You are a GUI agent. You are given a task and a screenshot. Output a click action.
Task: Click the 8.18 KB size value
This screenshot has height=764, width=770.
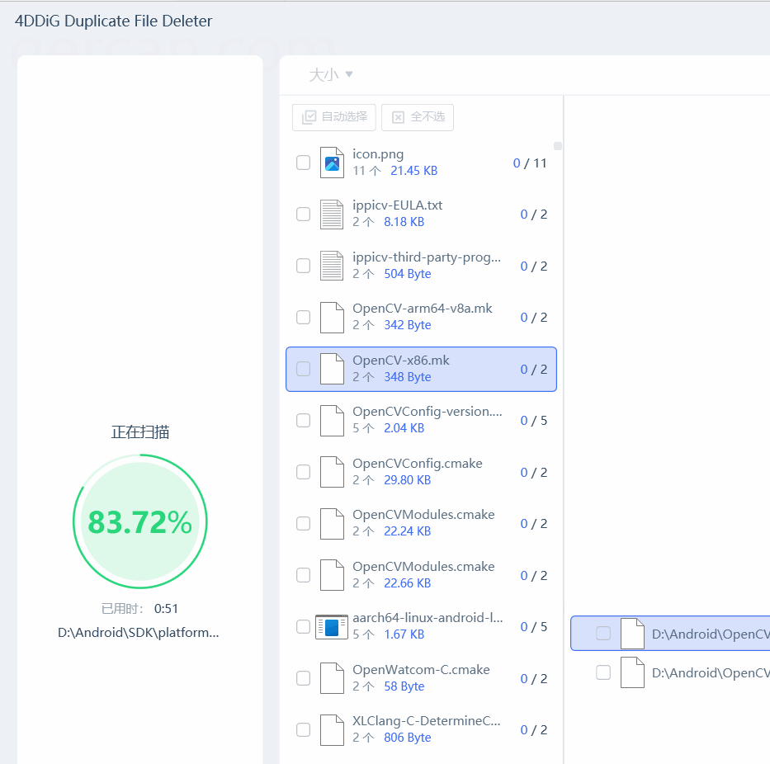(x=404, y=222)
